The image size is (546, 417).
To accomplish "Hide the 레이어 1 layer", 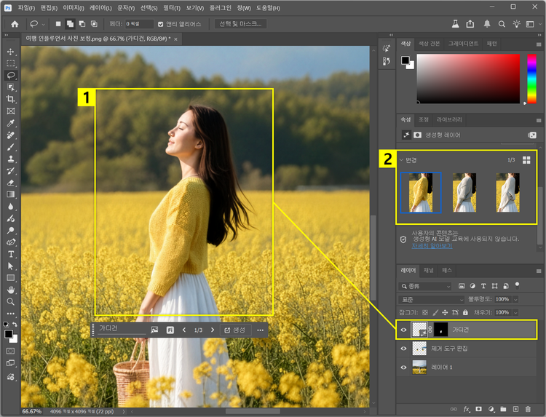I will click(x=404, y=368).
